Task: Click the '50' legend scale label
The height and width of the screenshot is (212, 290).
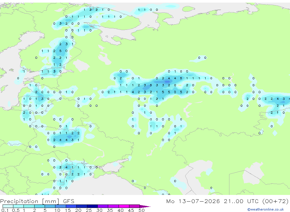Action: tap(142, 210)
